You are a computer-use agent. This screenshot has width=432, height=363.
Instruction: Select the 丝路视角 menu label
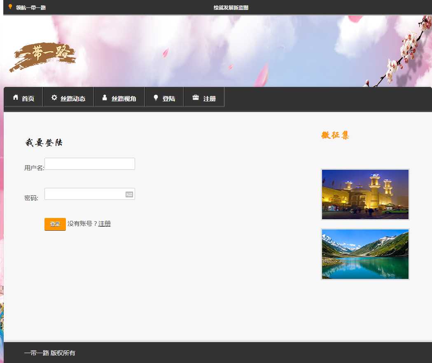124,99
